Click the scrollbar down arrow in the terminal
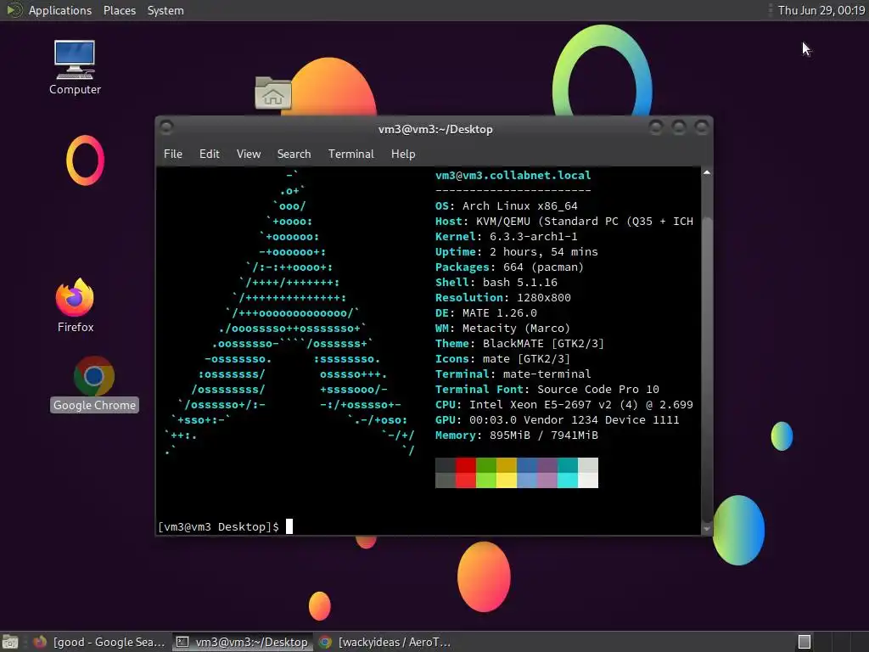The image size is (869, 652). coord(707,529)
